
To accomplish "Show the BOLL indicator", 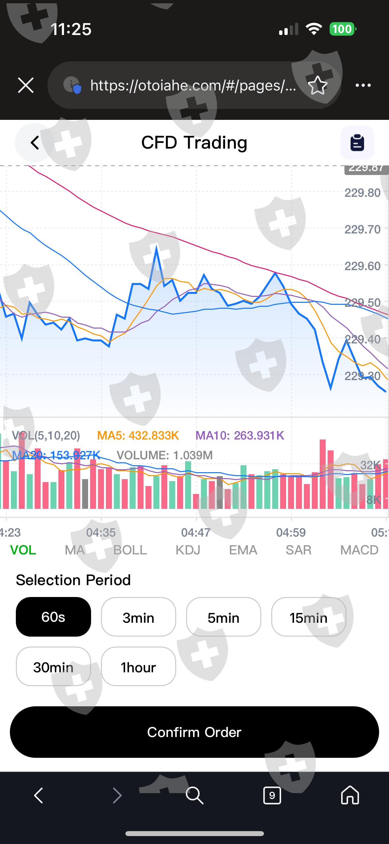I will (x=130, y=550).
